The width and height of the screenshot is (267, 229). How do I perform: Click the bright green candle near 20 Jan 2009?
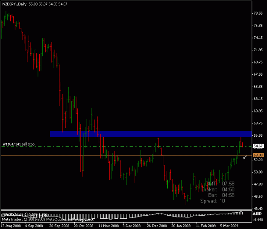168,184
